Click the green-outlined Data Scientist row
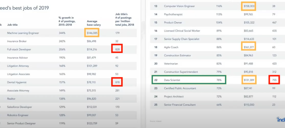 click(x=188, y=80)
